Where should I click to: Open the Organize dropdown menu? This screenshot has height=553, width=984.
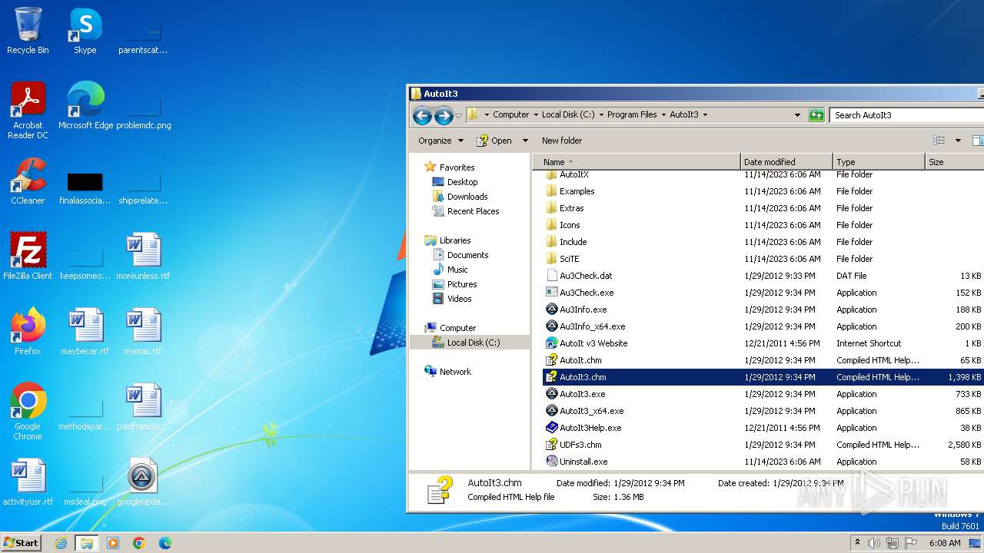pos(440,141)
